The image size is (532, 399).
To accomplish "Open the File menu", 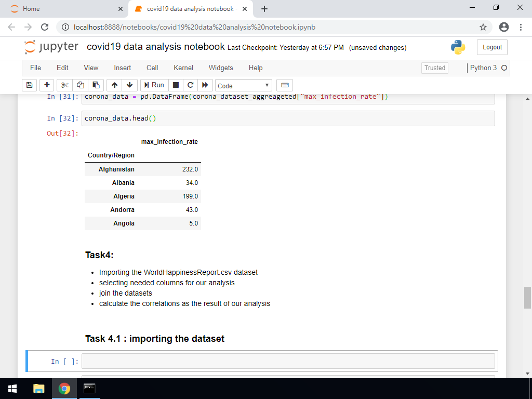I will [36, 68].
